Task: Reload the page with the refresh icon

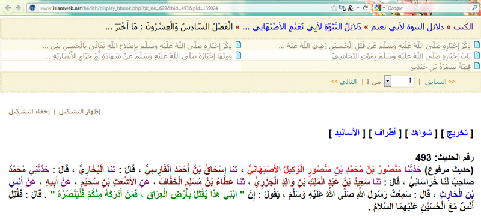Action: coord(366,8)
